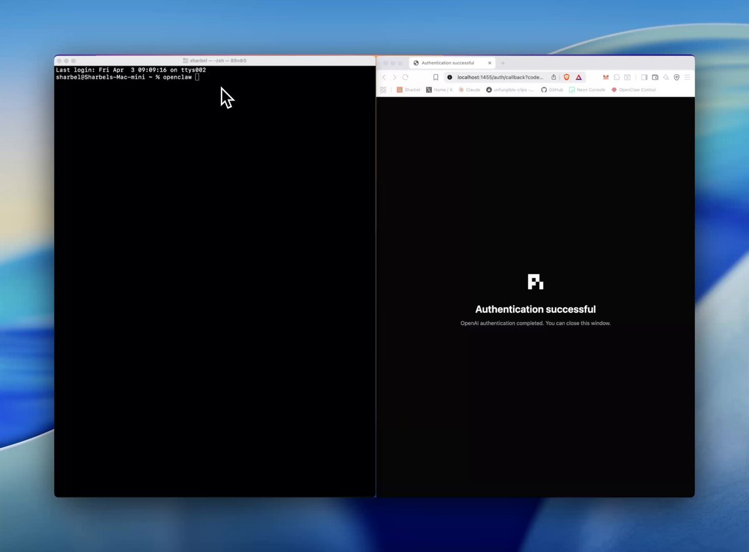Image resolution: width=749 pixels, height=552 pixels.
Task: Open the OpenClaw Control bookmark
Action: click(x=634, y=90)
